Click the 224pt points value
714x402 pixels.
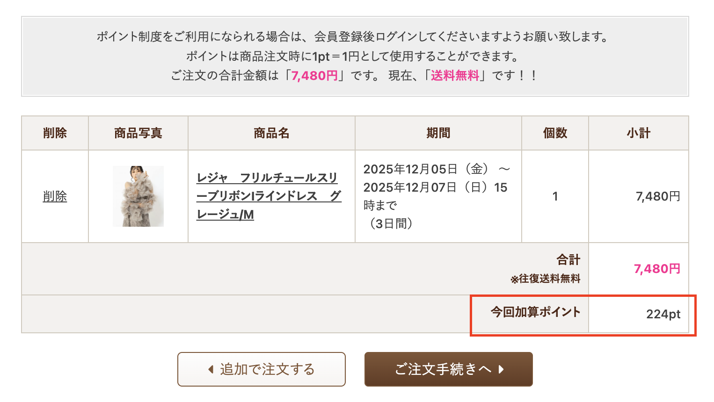(663, 314)
